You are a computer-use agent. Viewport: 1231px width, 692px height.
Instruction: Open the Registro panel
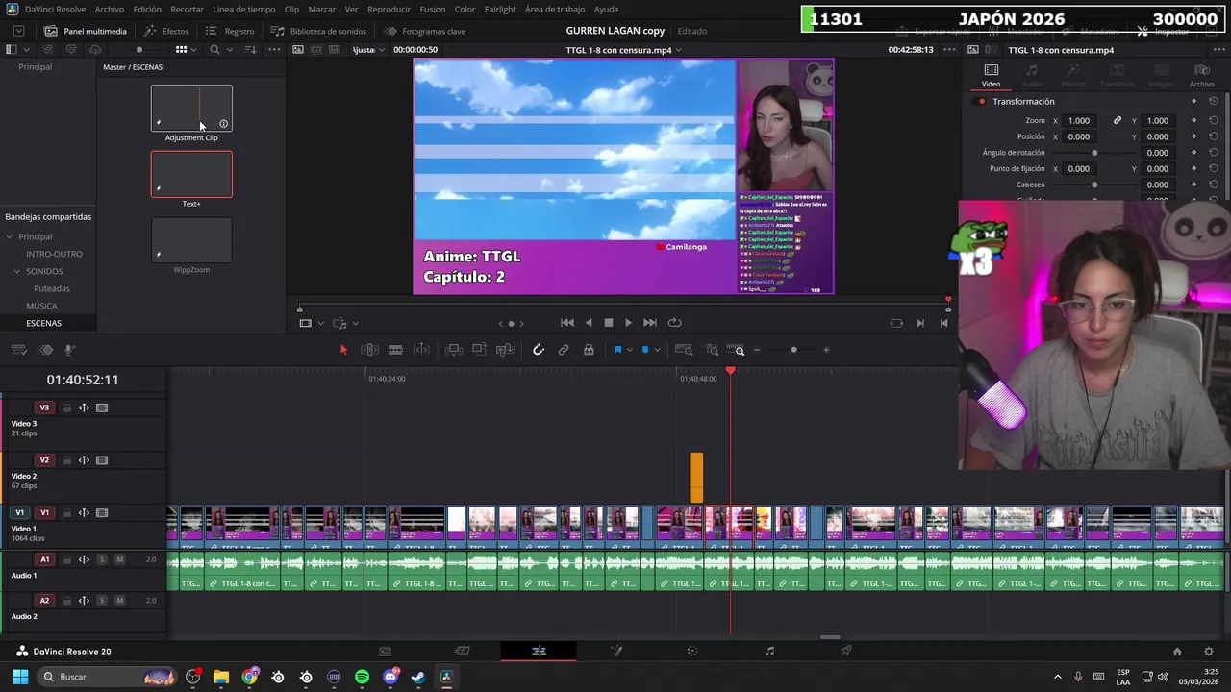click(230, 31)
